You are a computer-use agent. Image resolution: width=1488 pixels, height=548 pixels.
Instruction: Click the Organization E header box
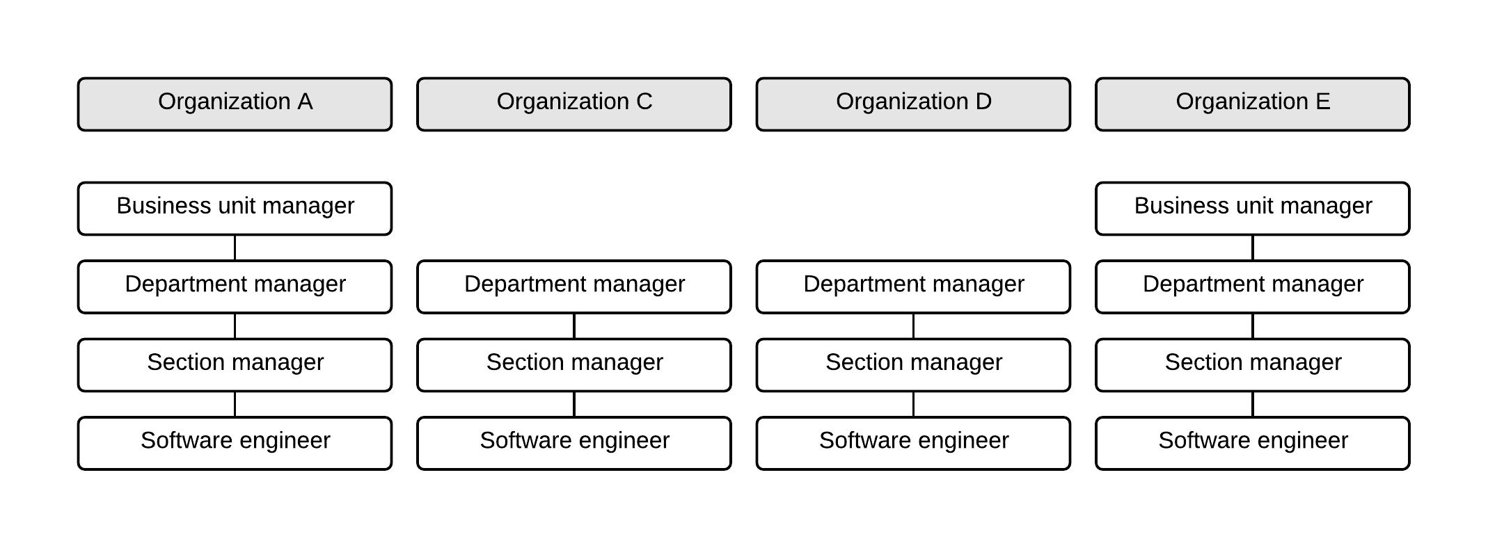(x=1253, y=104)
